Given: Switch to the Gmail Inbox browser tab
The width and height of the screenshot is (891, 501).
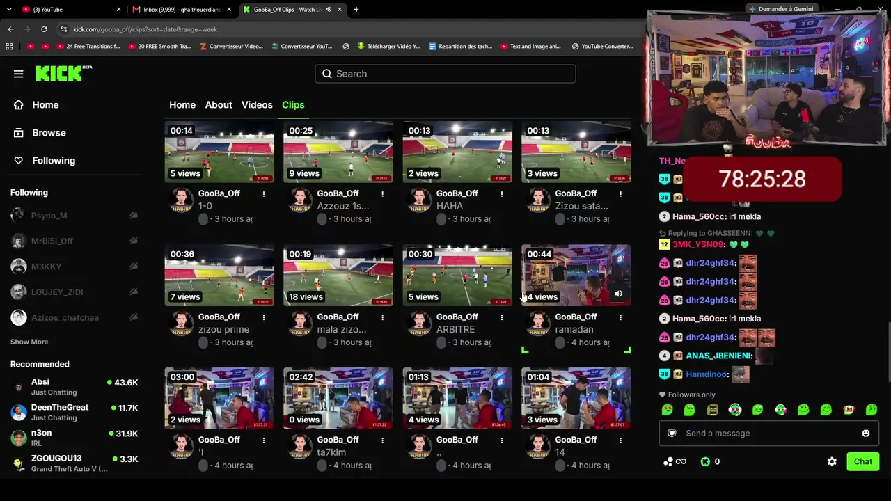Looking at the screenshot, I should tap(182, 10).
